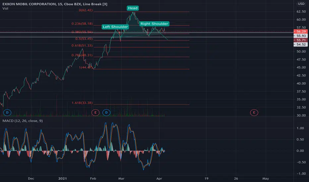The height and width of the screenshot is (182, 309).
Task: Select the Right Shoulder label
Action: [154, 24]
